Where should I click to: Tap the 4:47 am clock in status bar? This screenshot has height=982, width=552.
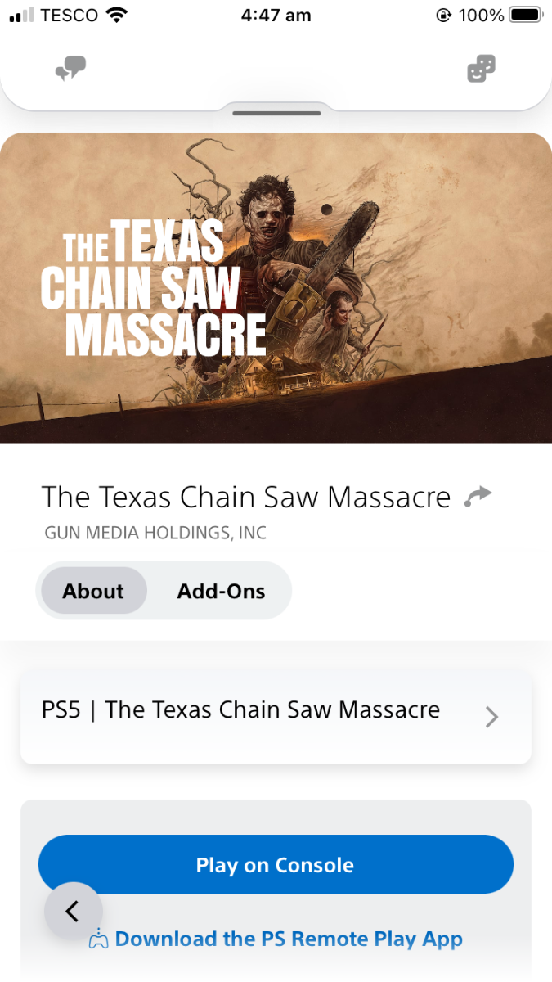tap(276, 15)
